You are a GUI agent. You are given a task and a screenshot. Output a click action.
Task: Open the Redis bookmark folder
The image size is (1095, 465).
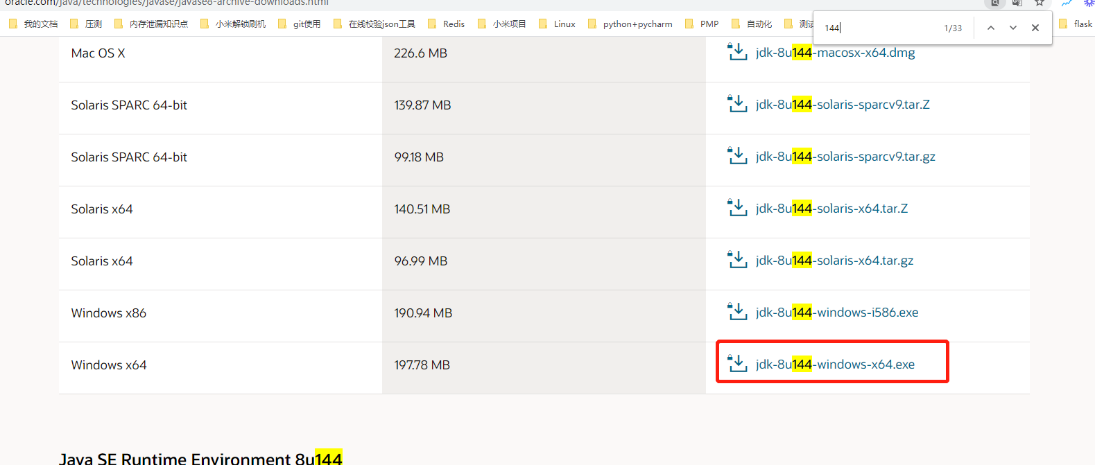coord(447,24)
